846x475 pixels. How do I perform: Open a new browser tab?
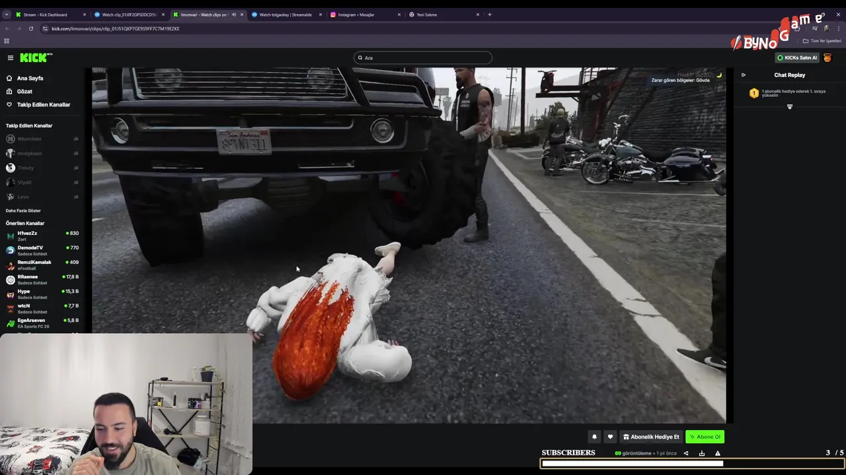(490, 15)
